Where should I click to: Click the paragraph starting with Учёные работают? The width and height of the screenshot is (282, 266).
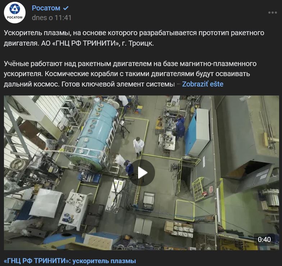point(130,74)
